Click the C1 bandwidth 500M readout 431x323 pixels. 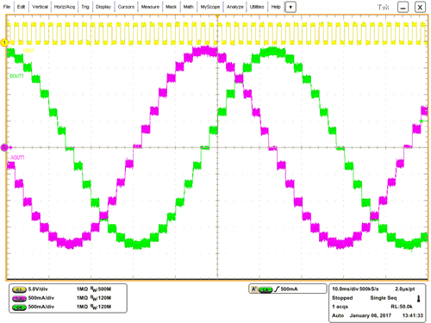point(101,289)
